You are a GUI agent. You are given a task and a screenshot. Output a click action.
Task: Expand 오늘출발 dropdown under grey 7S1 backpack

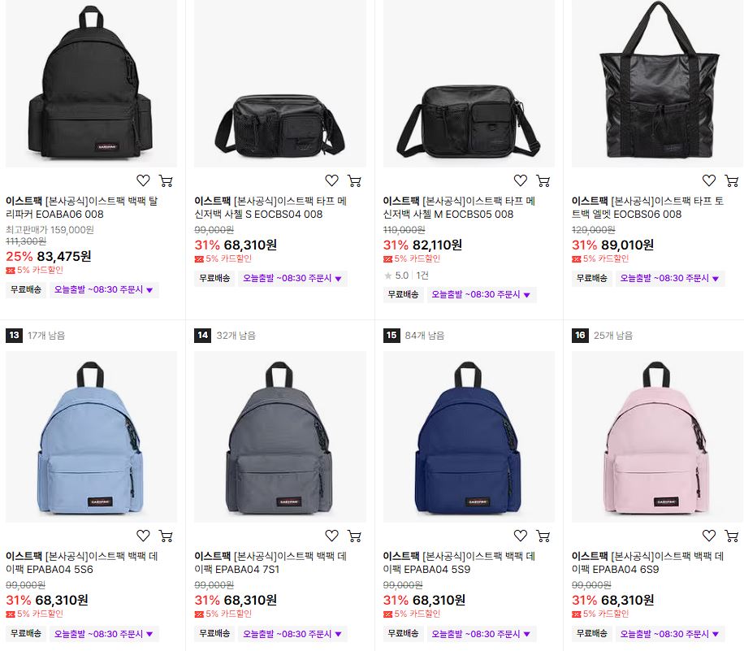292,634
